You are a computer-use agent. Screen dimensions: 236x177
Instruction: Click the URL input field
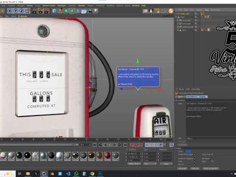pos(211,138)
